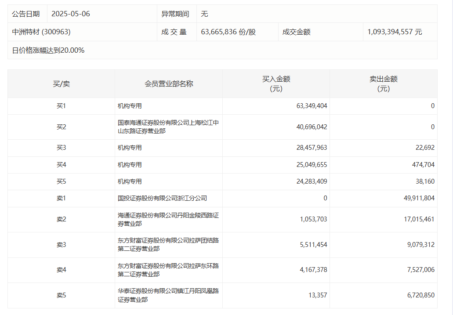Screen dimensions: 453x315
Task: Click the 买/卖 column header
Action: [61, 83]
